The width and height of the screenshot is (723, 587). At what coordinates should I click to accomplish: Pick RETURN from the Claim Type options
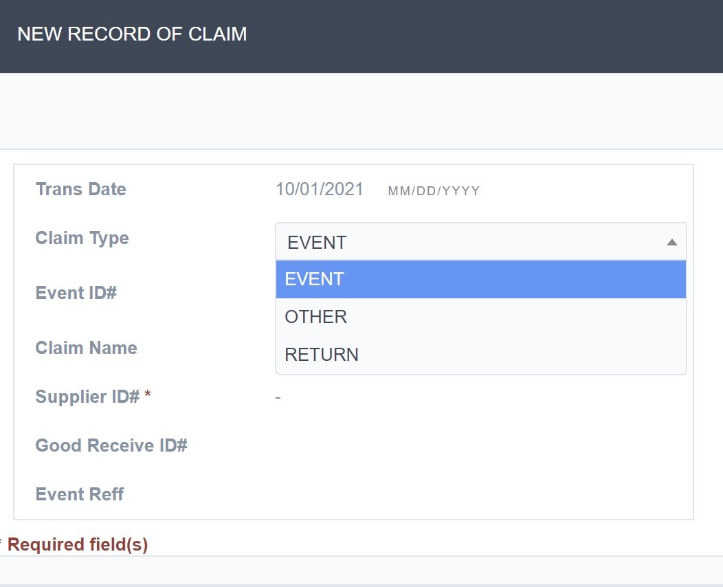tap(481, 355)
